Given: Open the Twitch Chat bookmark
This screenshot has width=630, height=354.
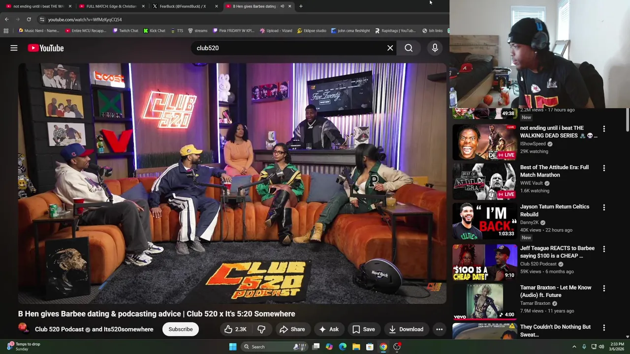Looking at the screenshot, I should 126,30.
